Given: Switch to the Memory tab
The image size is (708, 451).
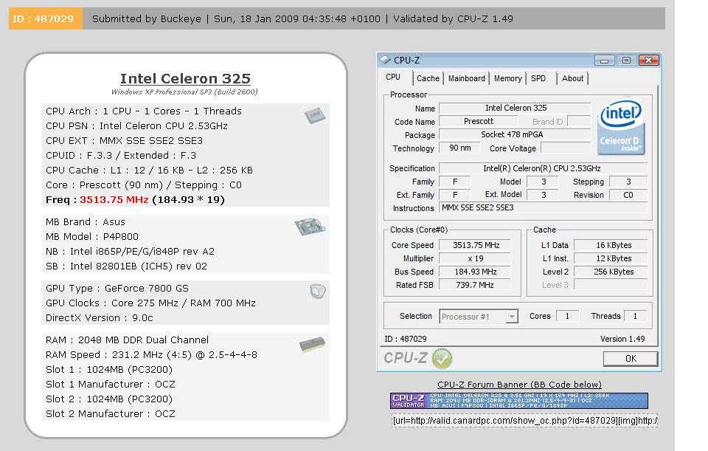Looking at the screenshot, I should click(507, 78).
